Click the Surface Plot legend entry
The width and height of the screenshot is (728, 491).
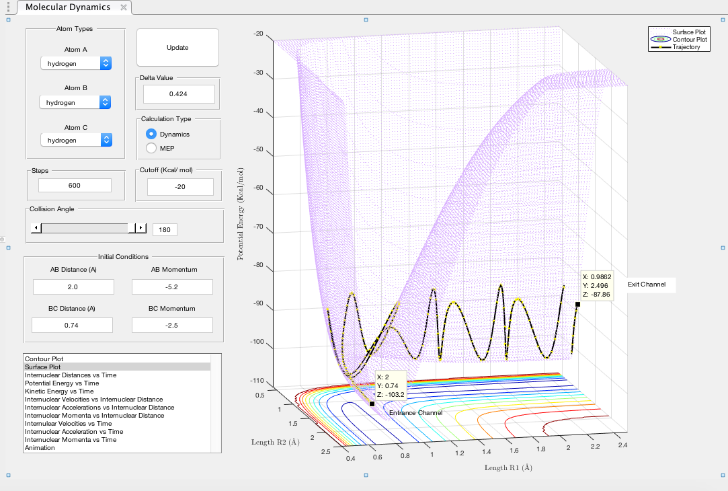pos(689,32)
